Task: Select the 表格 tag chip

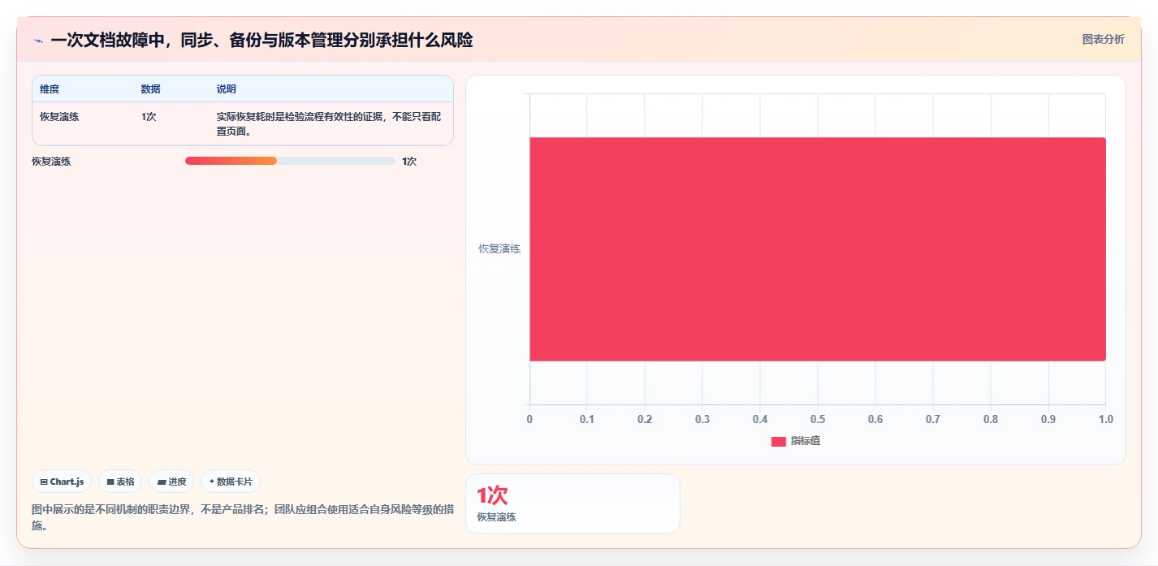Action: click(x=120, y=482)
